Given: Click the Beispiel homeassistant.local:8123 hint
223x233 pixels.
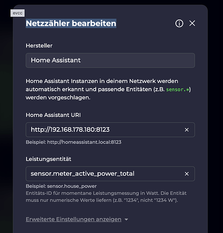Looking at the screenshot, I should tap(73, 142).
